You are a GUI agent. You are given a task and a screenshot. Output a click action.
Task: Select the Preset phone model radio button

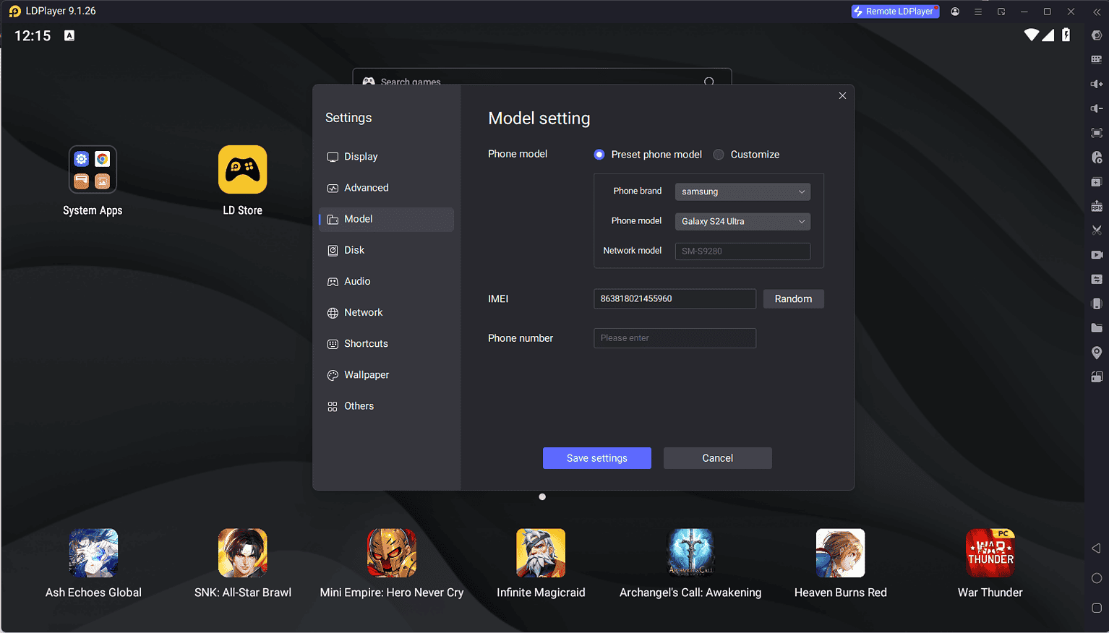(x=599, y=154)
